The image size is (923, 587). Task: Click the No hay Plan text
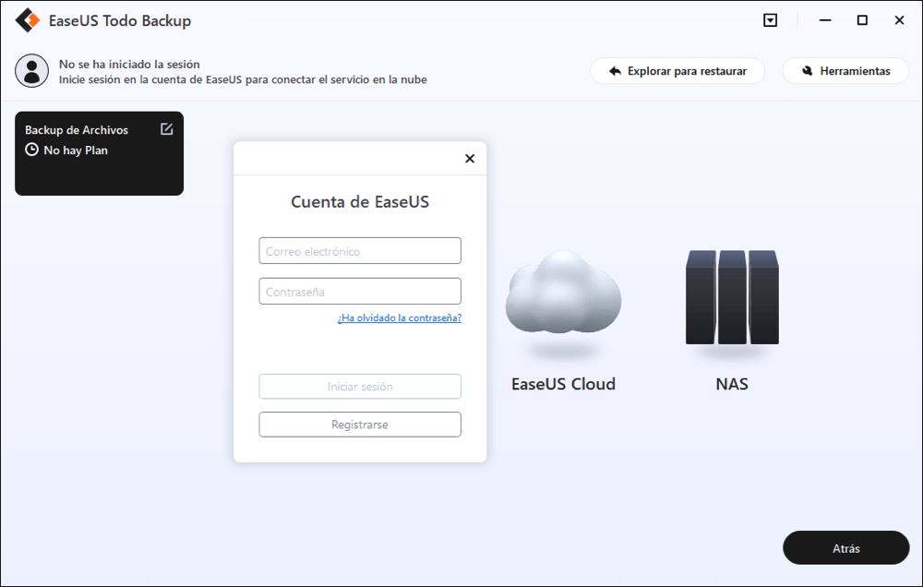click(x=76, y=150)
